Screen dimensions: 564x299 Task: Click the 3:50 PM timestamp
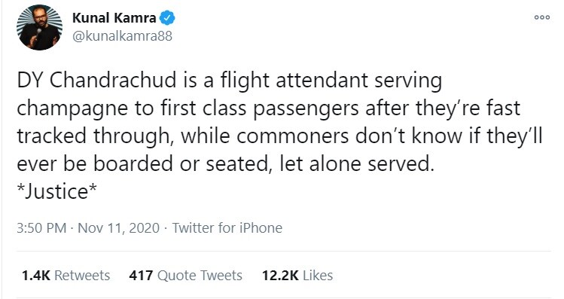tap(41, 227)
